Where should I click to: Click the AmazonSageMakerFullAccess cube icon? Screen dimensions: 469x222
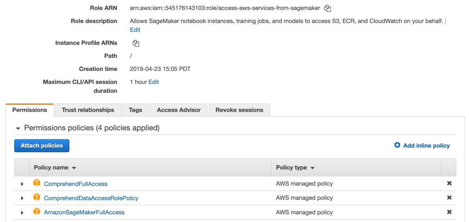[37, 212]
